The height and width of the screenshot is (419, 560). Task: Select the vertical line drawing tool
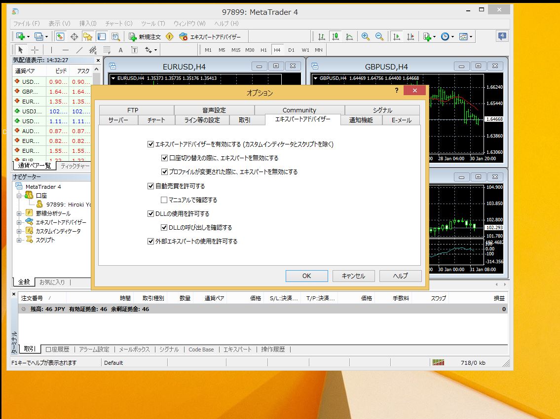point(51,50)
